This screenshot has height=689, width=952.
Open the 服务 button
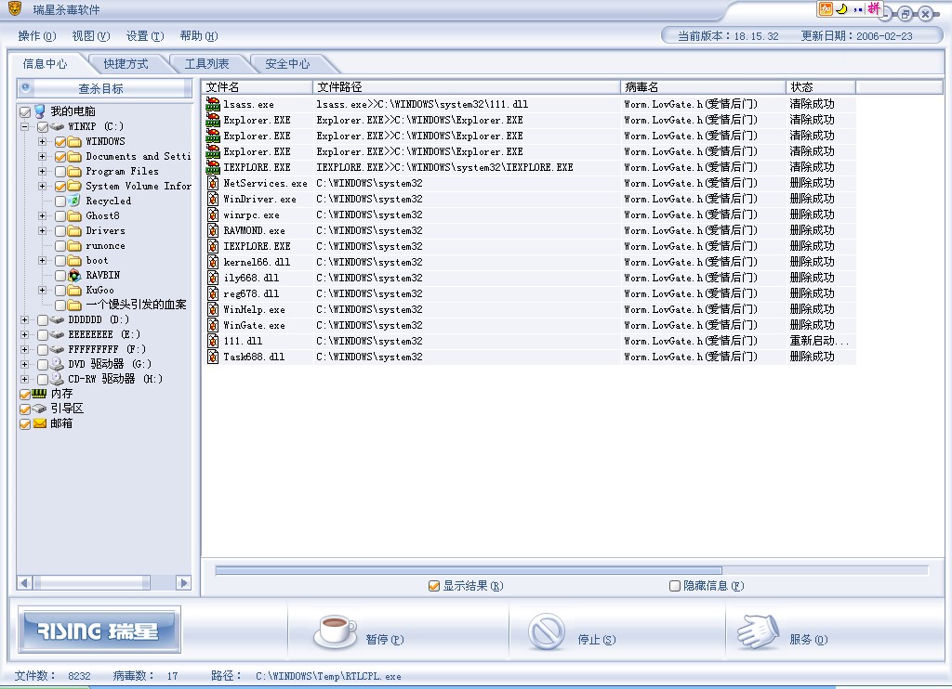coord(783,632)
